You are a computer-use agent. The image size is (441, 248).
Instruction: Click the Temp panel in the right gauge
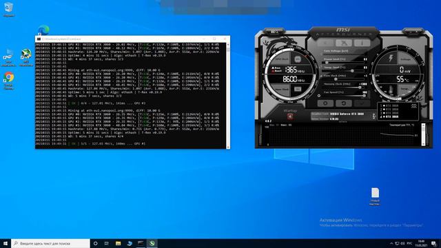(x=406, y=89)
